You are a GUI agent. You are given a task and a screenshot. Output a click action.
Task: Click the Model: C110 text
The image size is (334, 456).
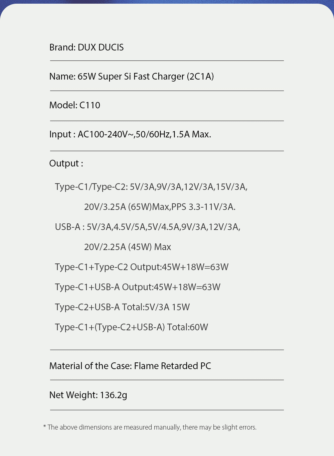coord(75,105)
